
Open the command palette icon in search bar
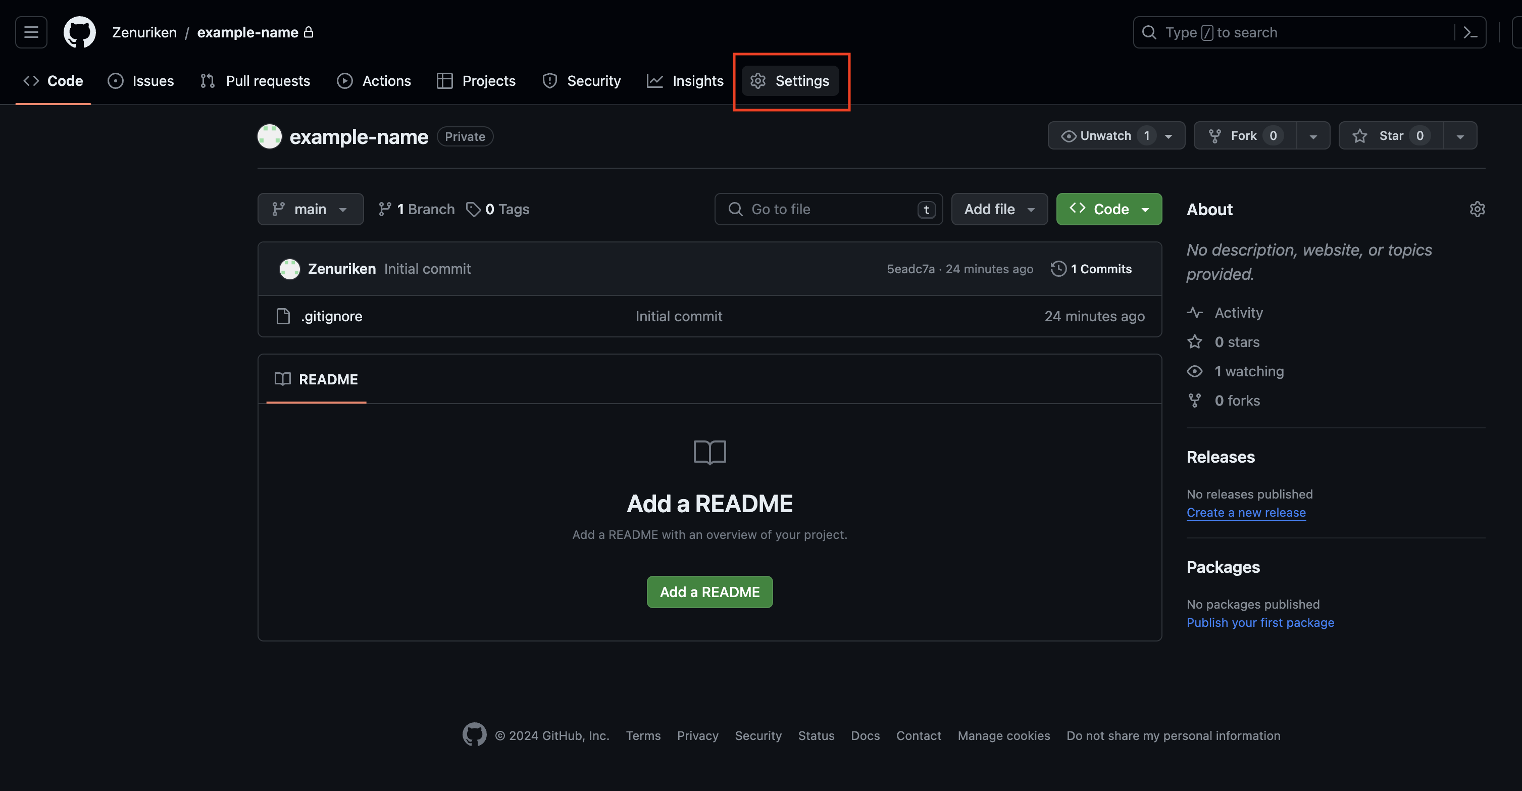click(1470, 32)
